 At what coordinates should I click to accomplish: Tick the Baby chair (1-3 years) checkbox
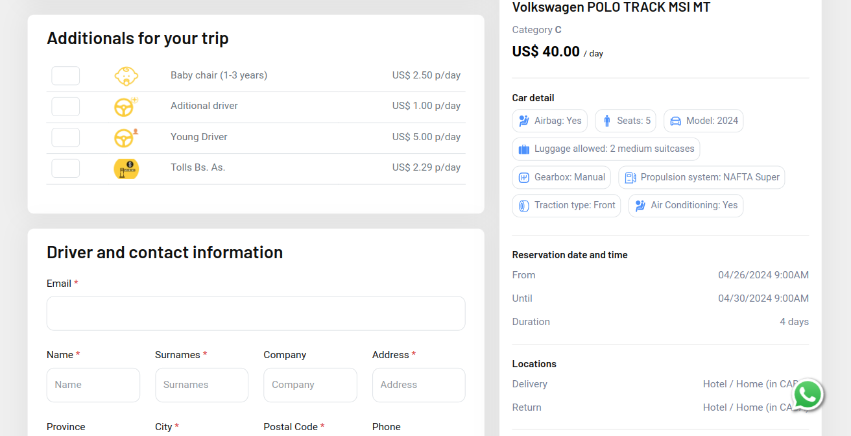66,76
